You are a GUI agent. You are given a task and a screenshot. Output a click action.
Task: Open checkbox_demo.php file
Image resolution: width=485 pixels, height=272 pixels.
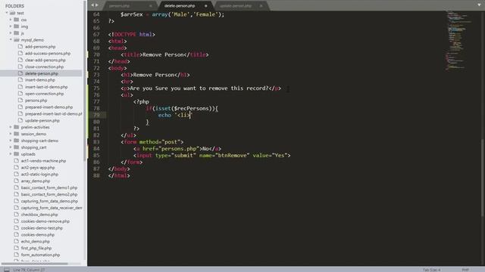(x=39, y=215)
